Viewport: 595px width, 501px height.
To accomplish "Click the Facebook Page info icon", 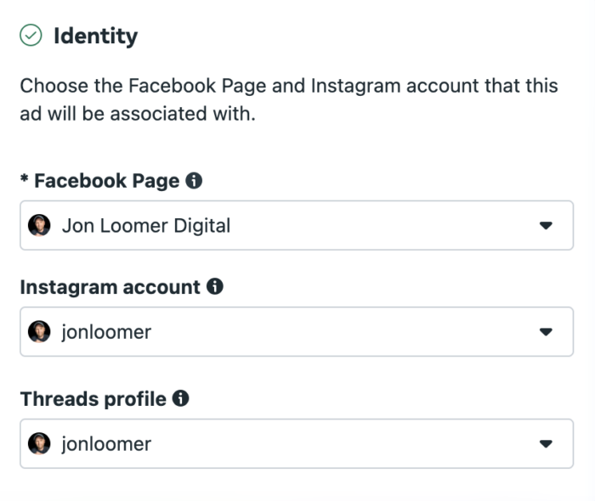I will click(x=194, y=180).
